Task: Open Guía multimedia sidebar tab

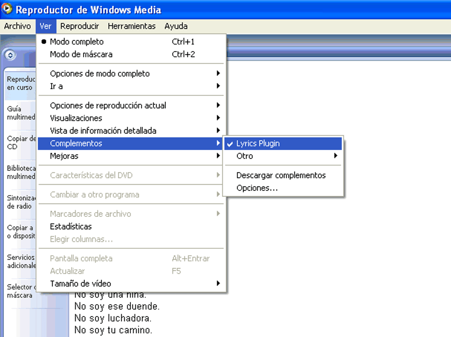Action: [x=20, y=113]
